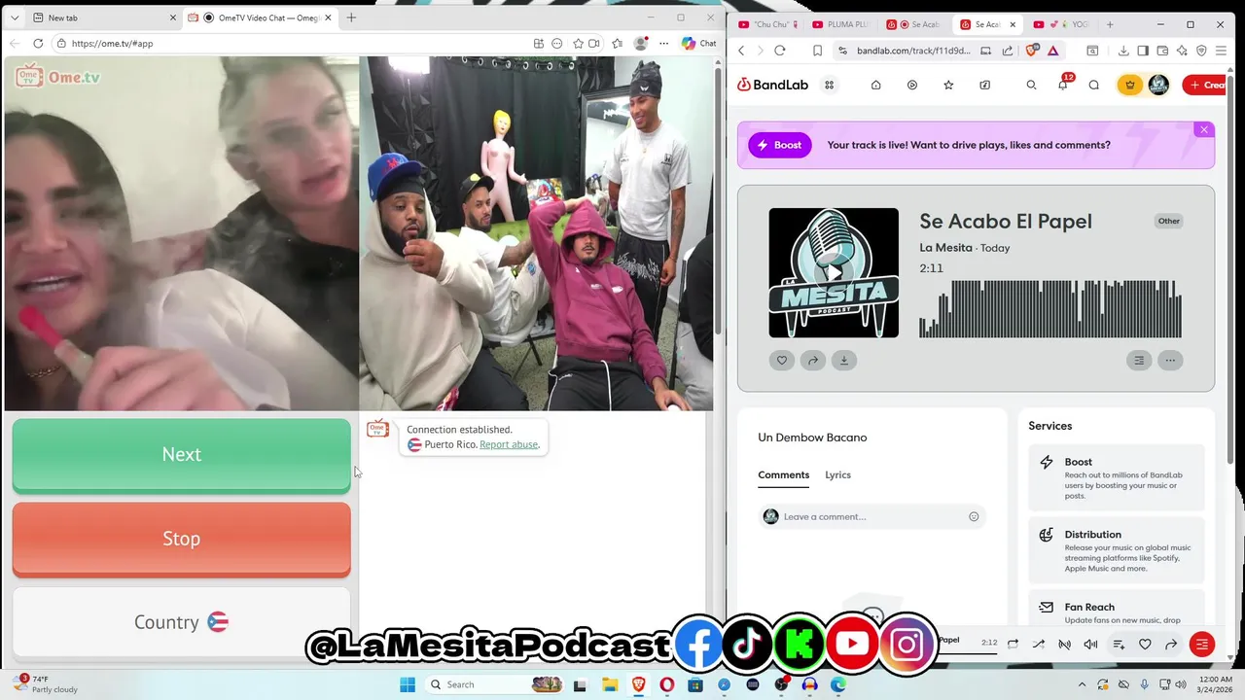
Task: Click the BandLab search magnifier
Action: pos(1031,85)
